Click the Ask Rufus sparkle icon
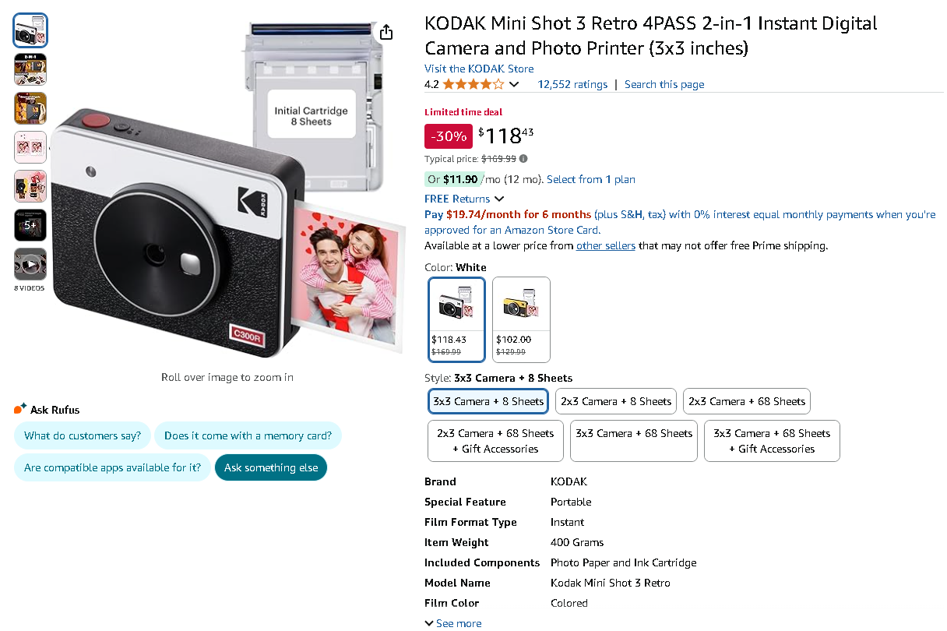The width and height of the screenshot is (947, 631). coord(20,409)
